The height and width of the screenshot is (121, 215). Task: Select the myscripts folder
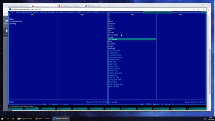(113, 35)
